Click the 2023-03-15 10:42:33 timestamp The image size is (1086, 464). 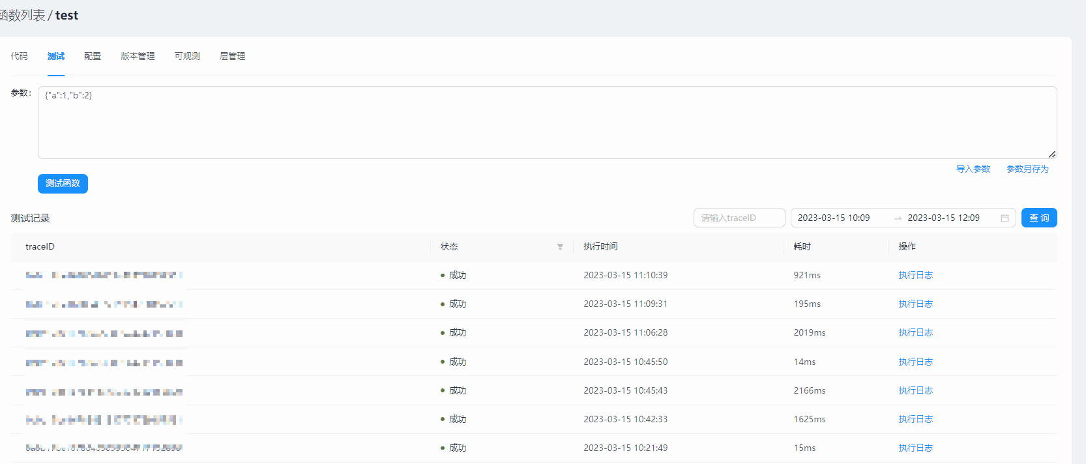(625, 419)
